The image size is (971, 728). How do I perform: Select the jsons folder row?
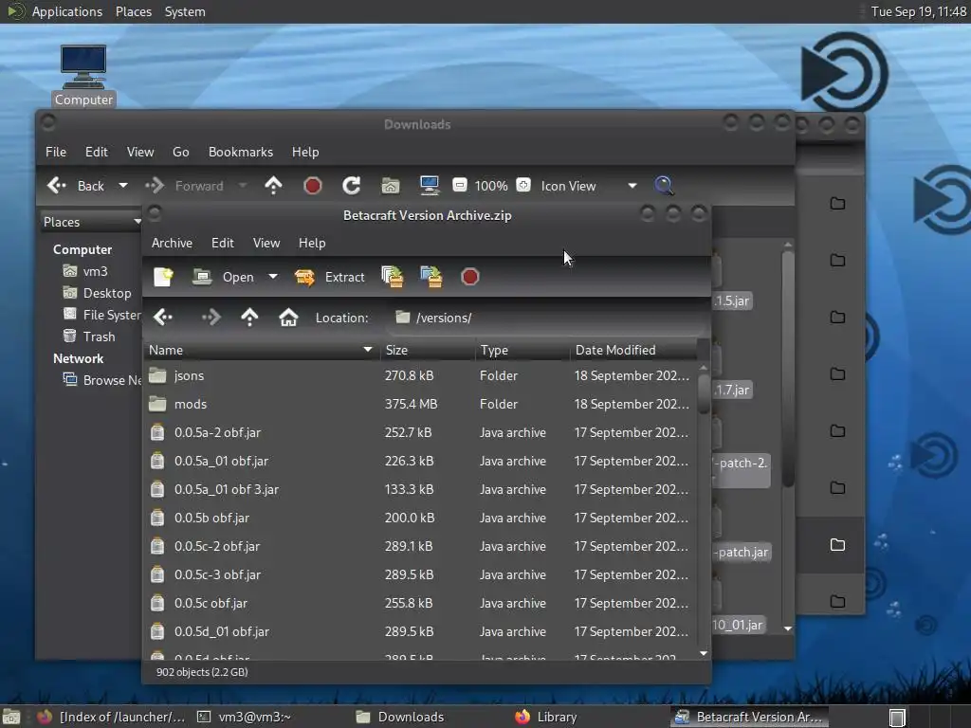420,375
